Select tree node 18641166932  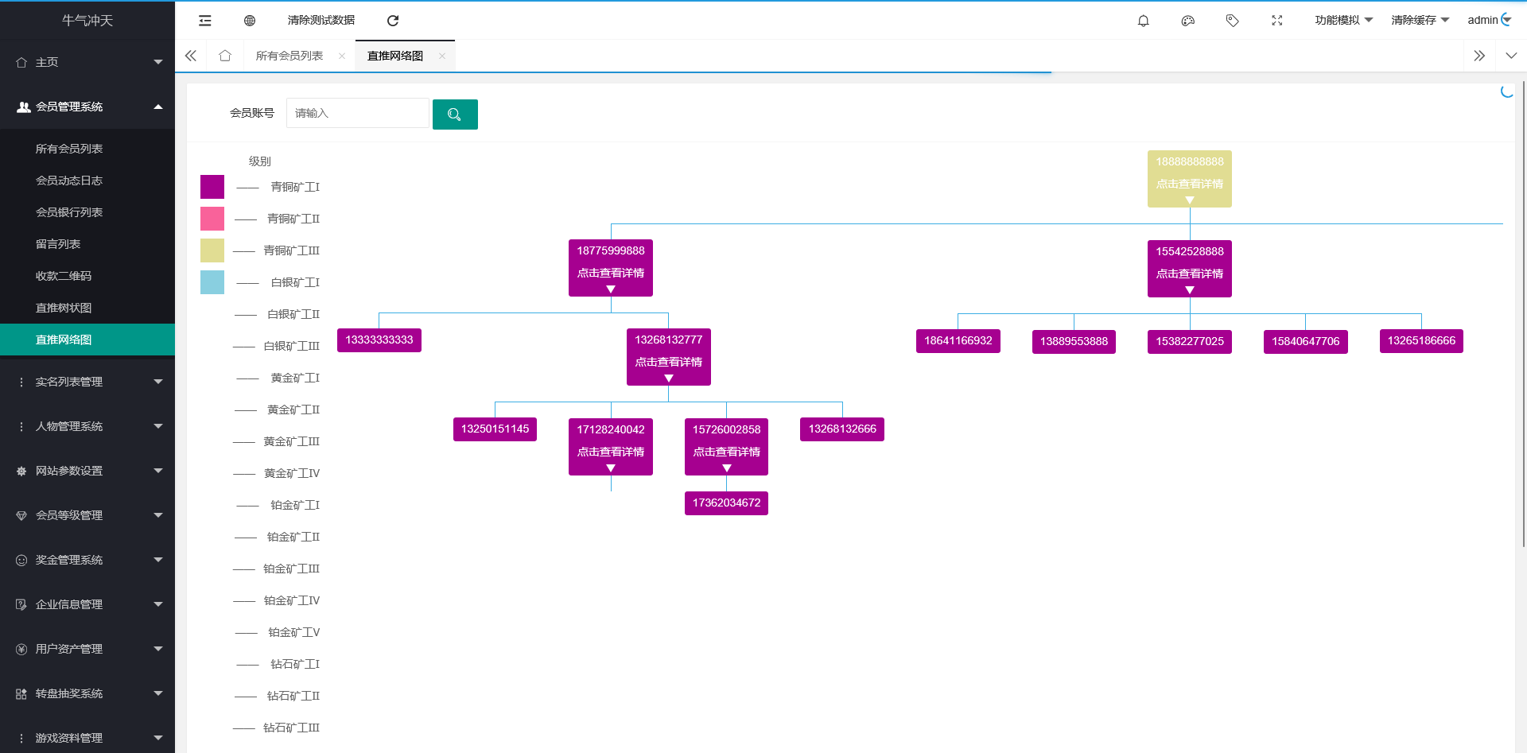pyautogui.click(x=958, y=341)
